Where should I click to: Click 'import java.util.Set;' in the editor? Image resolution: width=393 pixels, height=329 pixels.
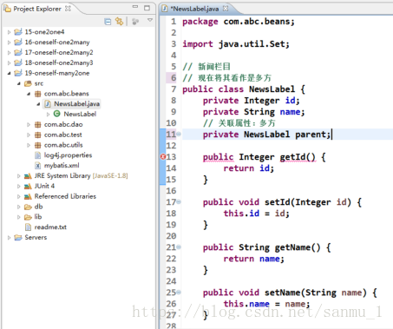pos(236,44)
